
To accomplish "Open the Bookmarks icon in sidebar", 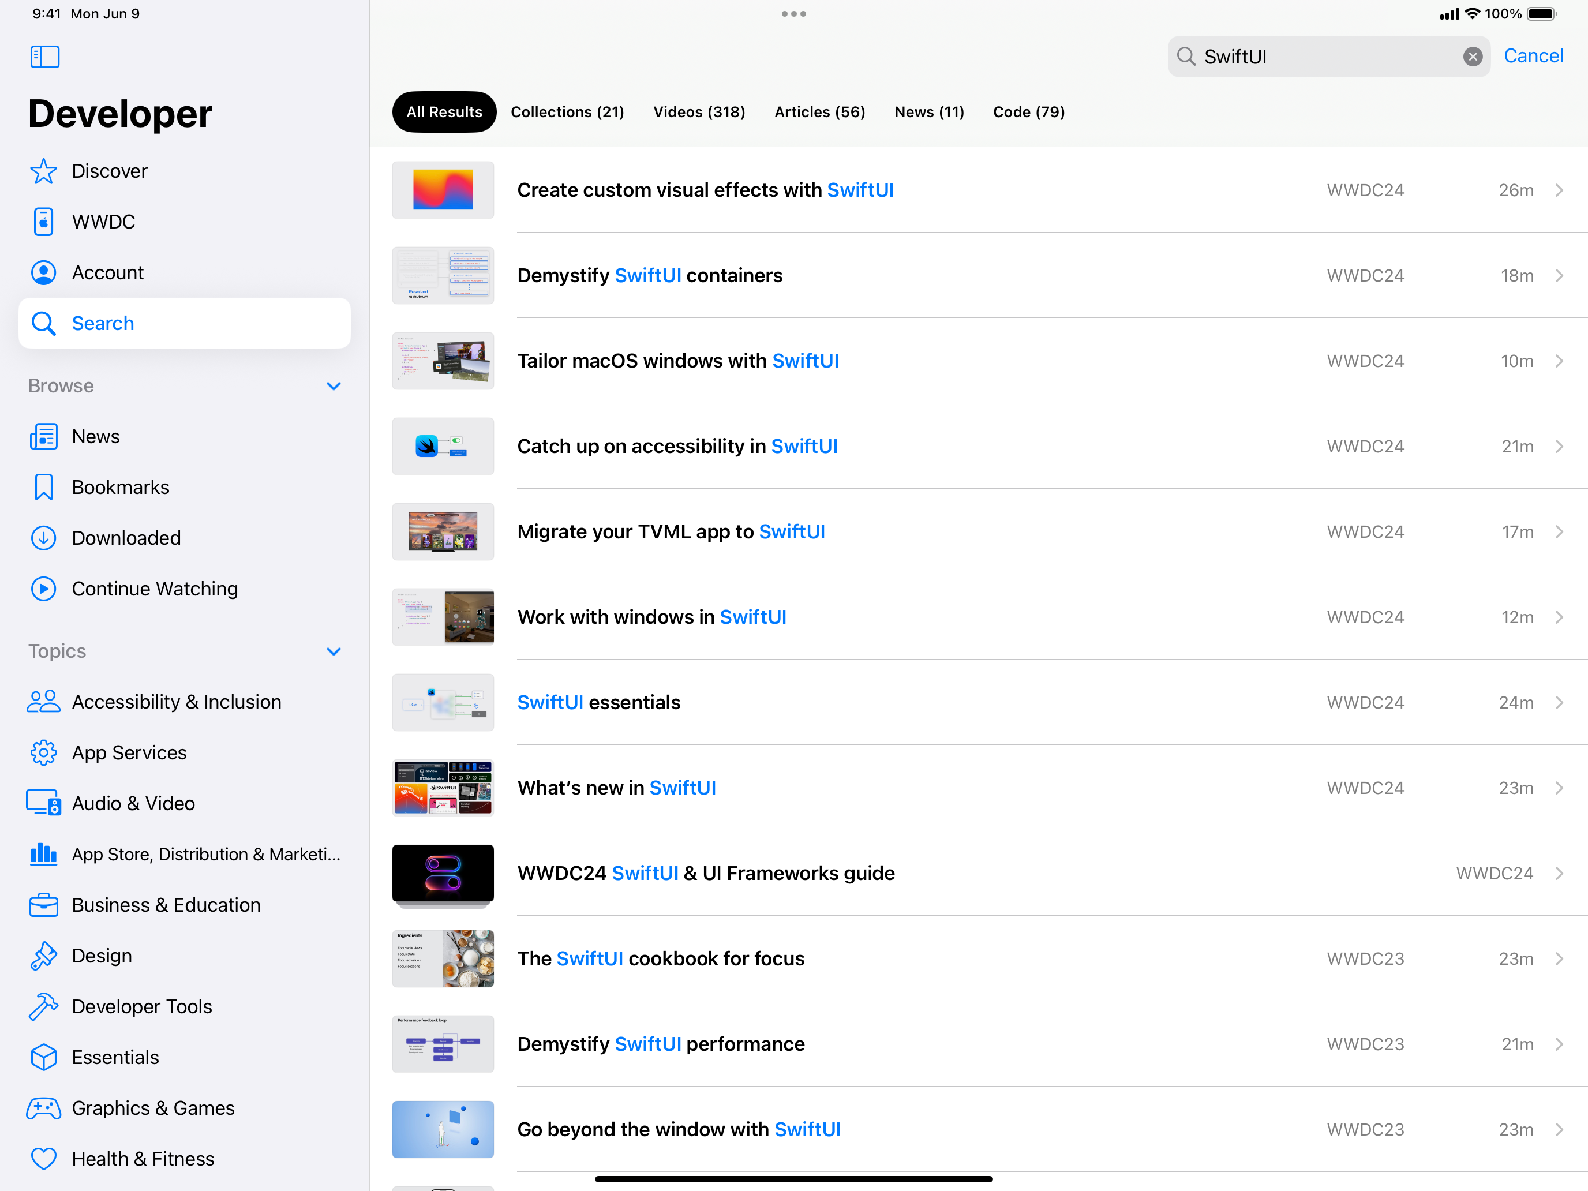I will point(43,487).
